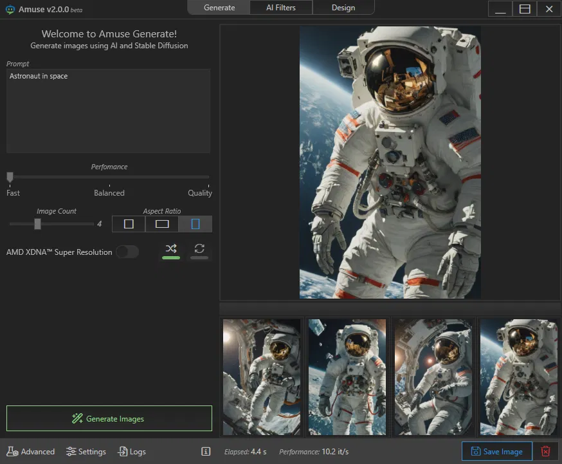Click the info icon in status bar

tap(206, 452)
